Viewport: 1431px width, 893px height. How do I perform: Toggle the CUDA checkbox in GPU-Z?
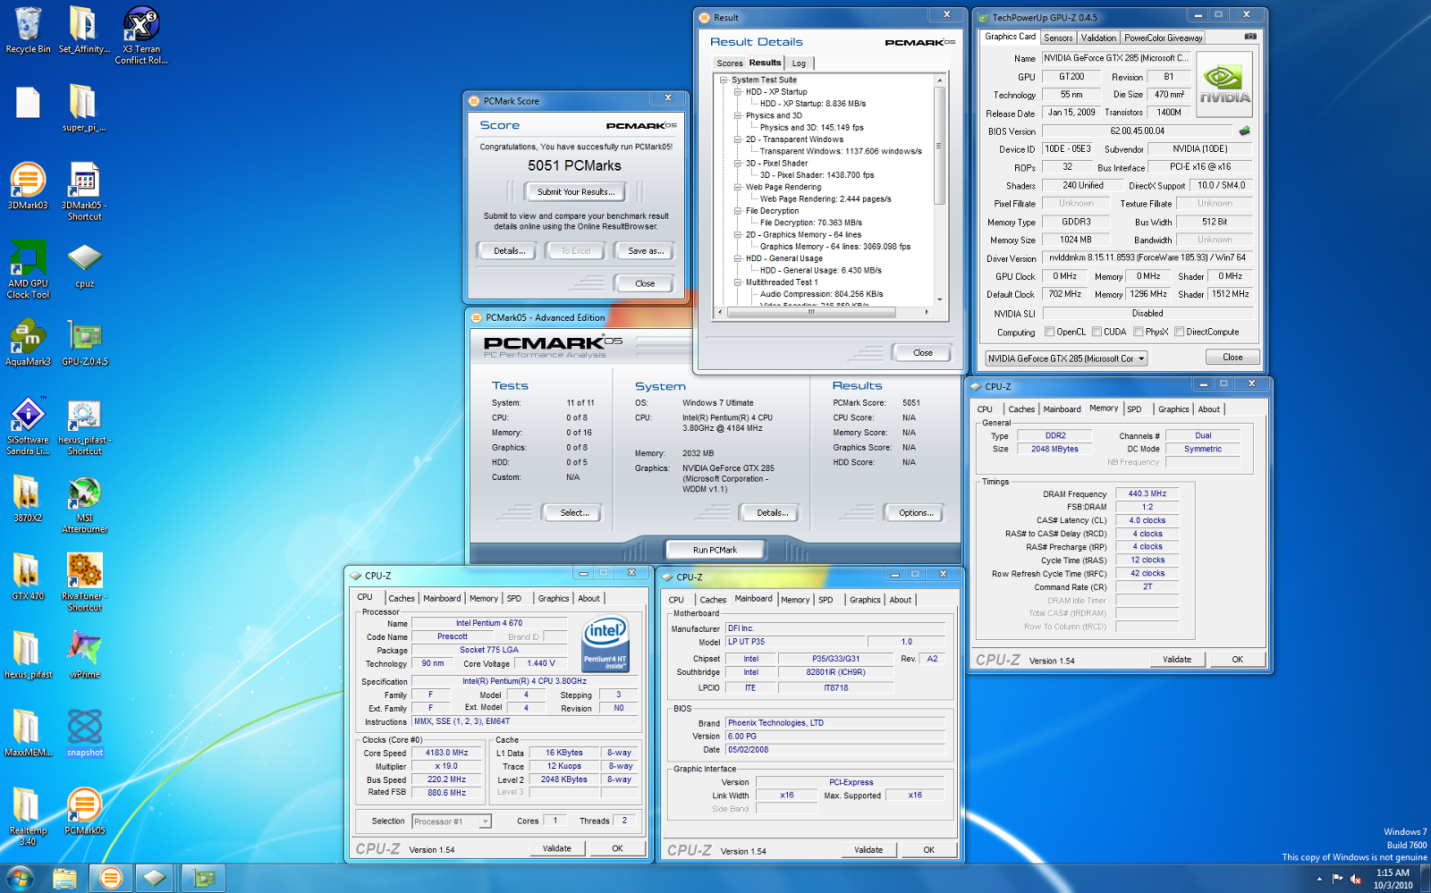point(1097,332)
